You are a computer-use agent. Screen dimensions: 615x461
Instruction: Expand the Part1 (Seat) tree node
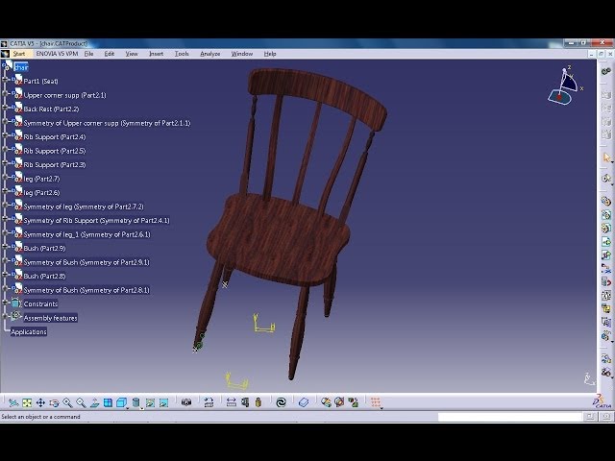pyautogui.click(x=5, y=80)
